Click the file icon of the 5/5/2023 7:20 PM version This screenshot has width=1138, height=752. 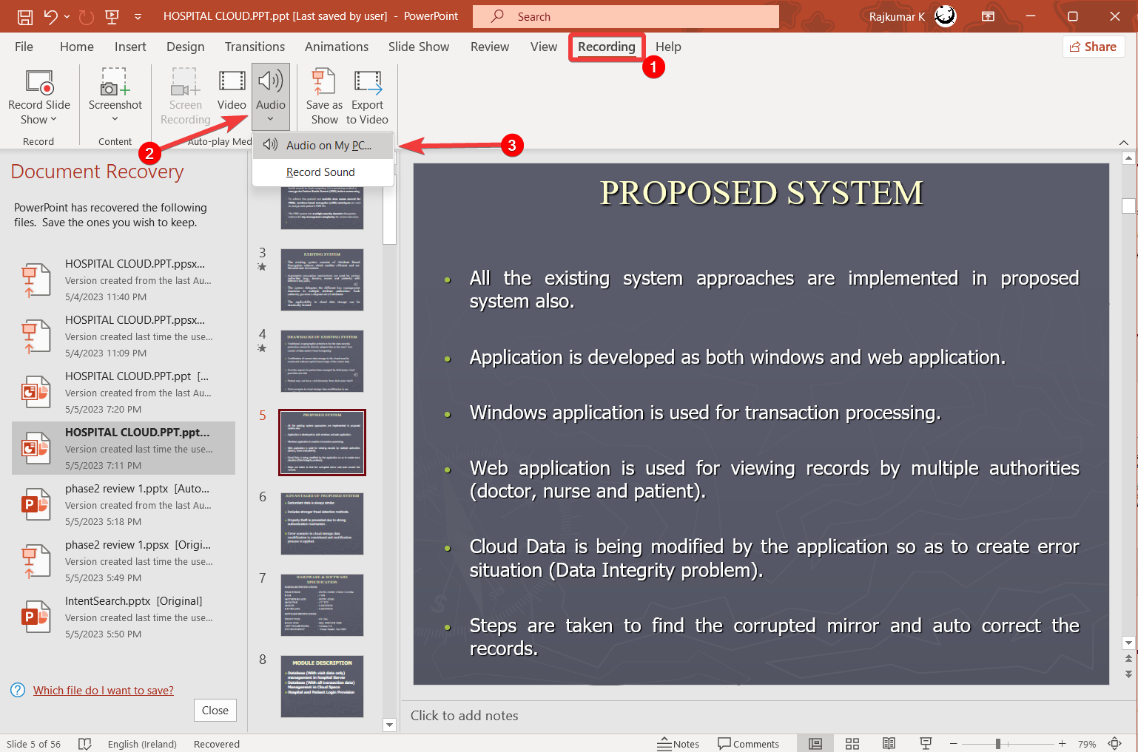coord(36,392)
